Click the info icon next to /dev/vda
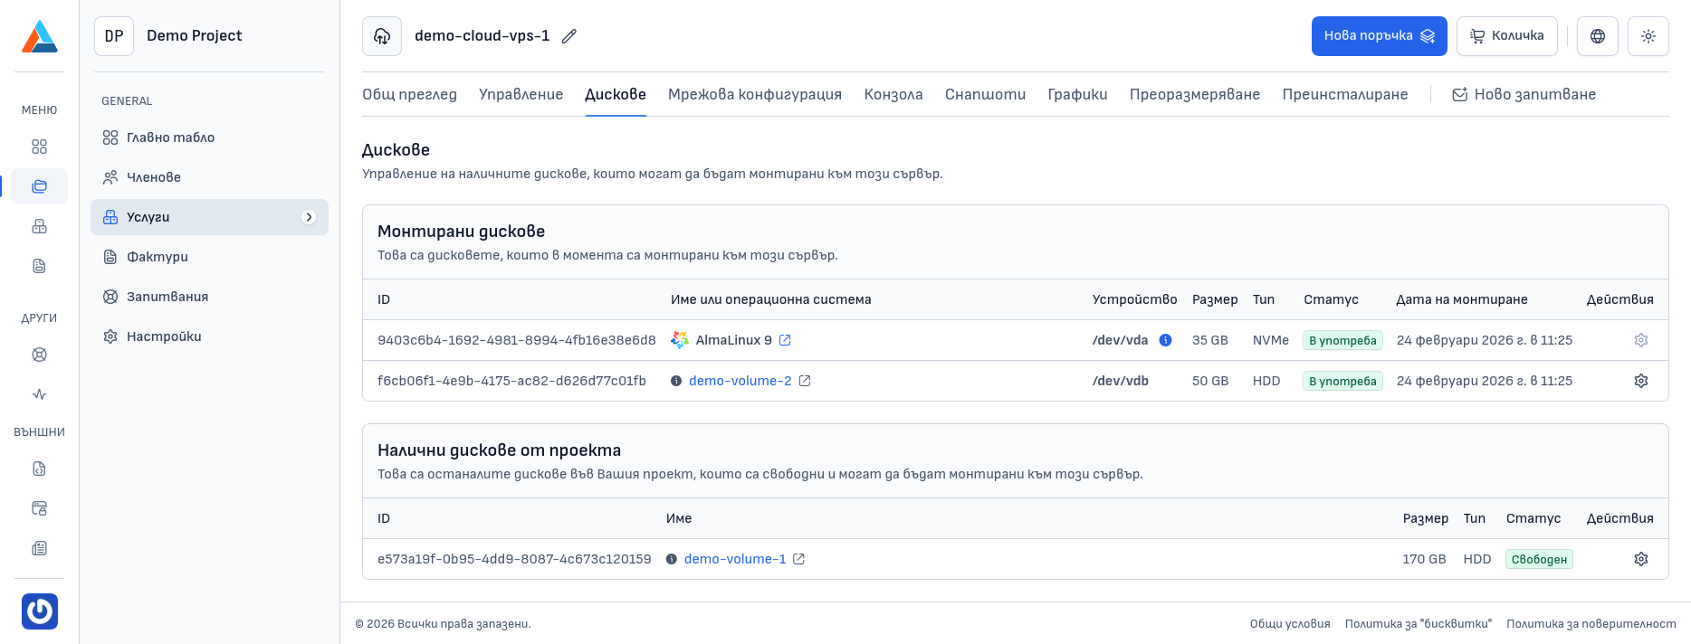The height and width of the screenshot is (644, 1691). 1166,340
